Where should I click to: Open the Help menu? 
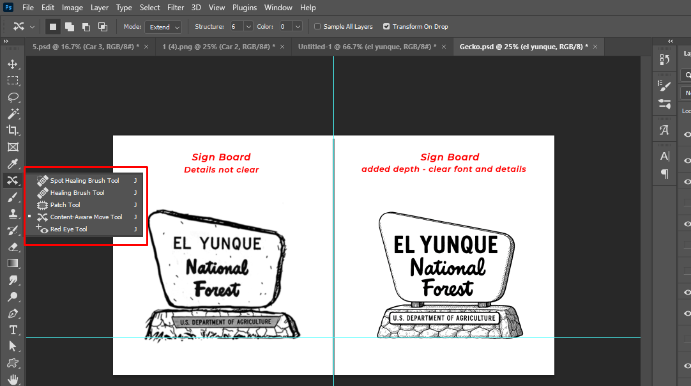[308, 8]
